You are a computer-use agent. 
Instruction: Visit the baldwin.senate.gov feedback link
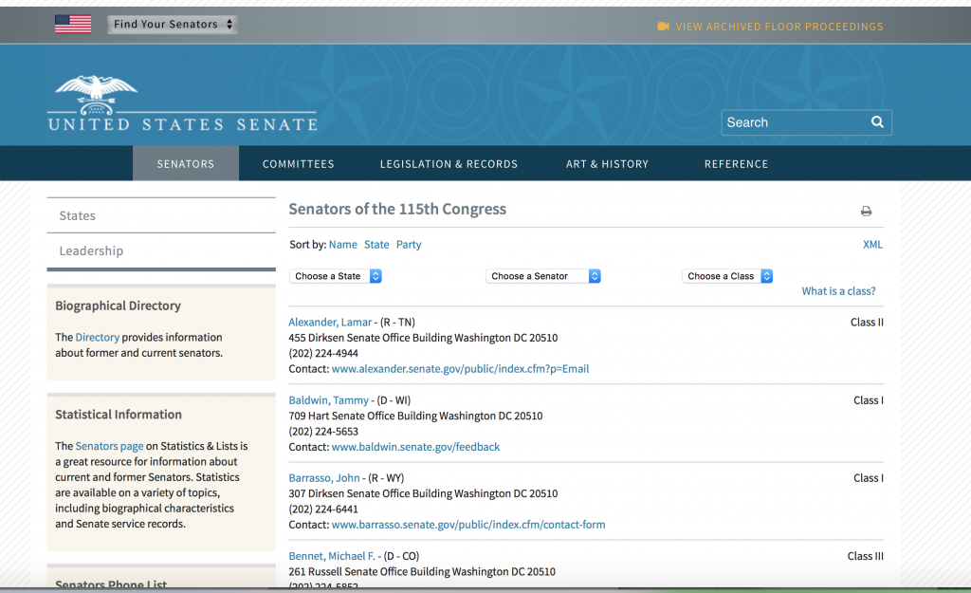point(415,447)
